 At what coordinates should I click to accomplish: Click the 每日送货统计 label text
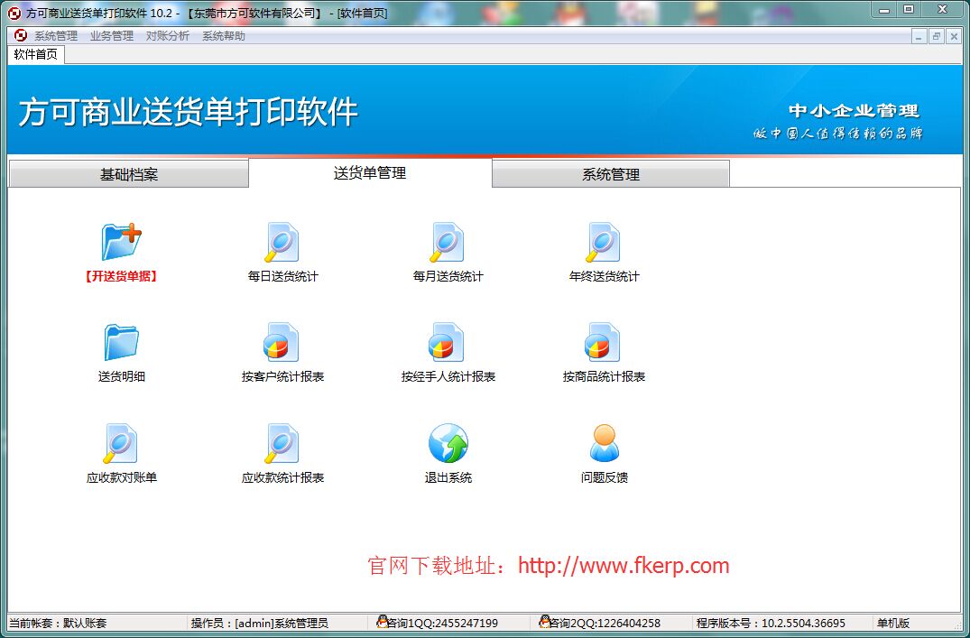tap(282, 277)
